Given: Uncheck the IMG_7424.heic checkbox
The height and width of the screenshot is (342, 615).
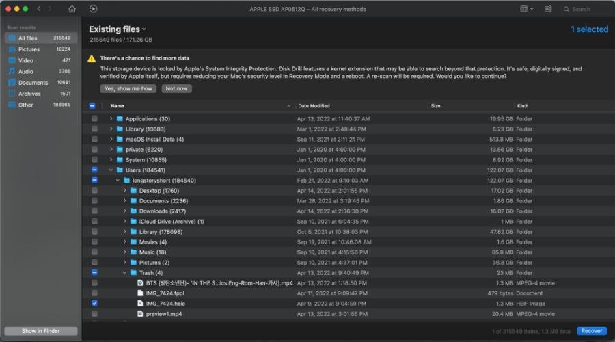Looking at the screenshot, I should point(94,304).
